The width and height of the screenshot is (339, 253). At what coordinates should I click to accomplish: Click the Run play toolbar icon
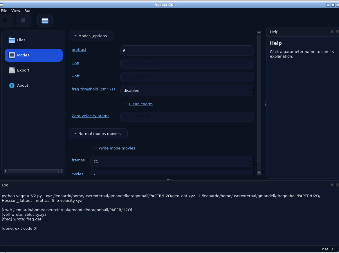pyautogui.click(x=6, y=21)
